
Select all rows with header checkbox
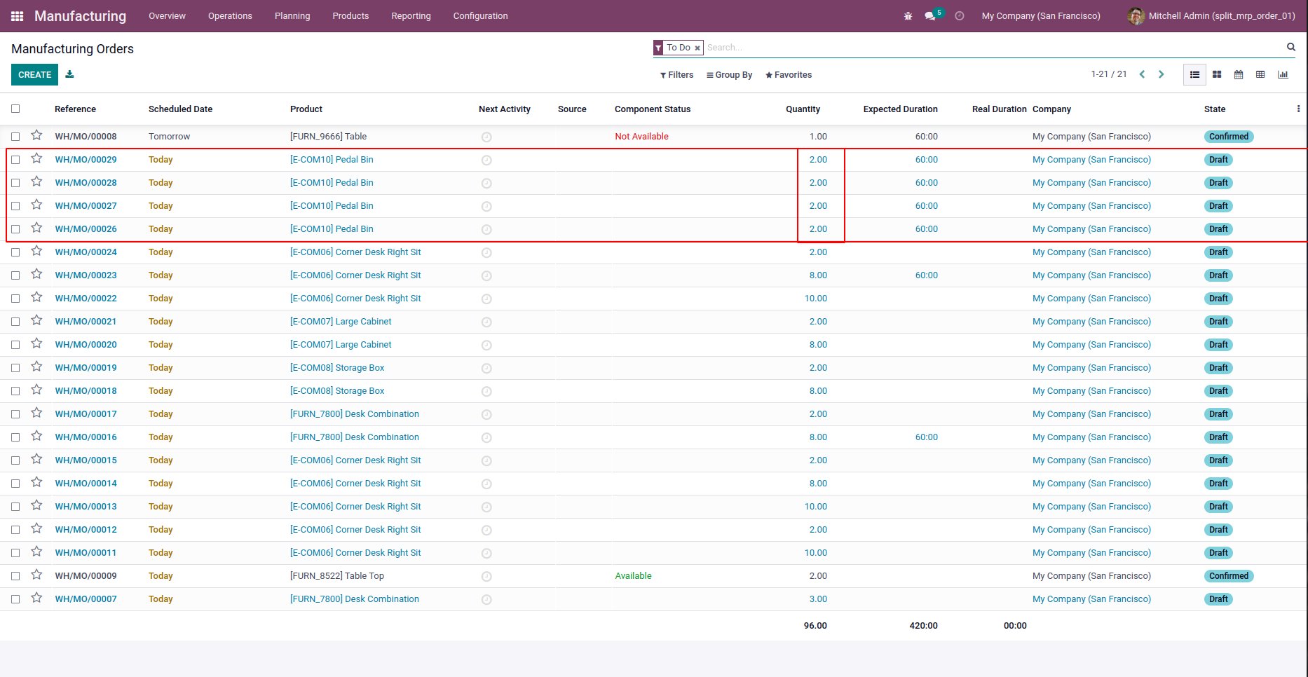click(x=15, y=109)
